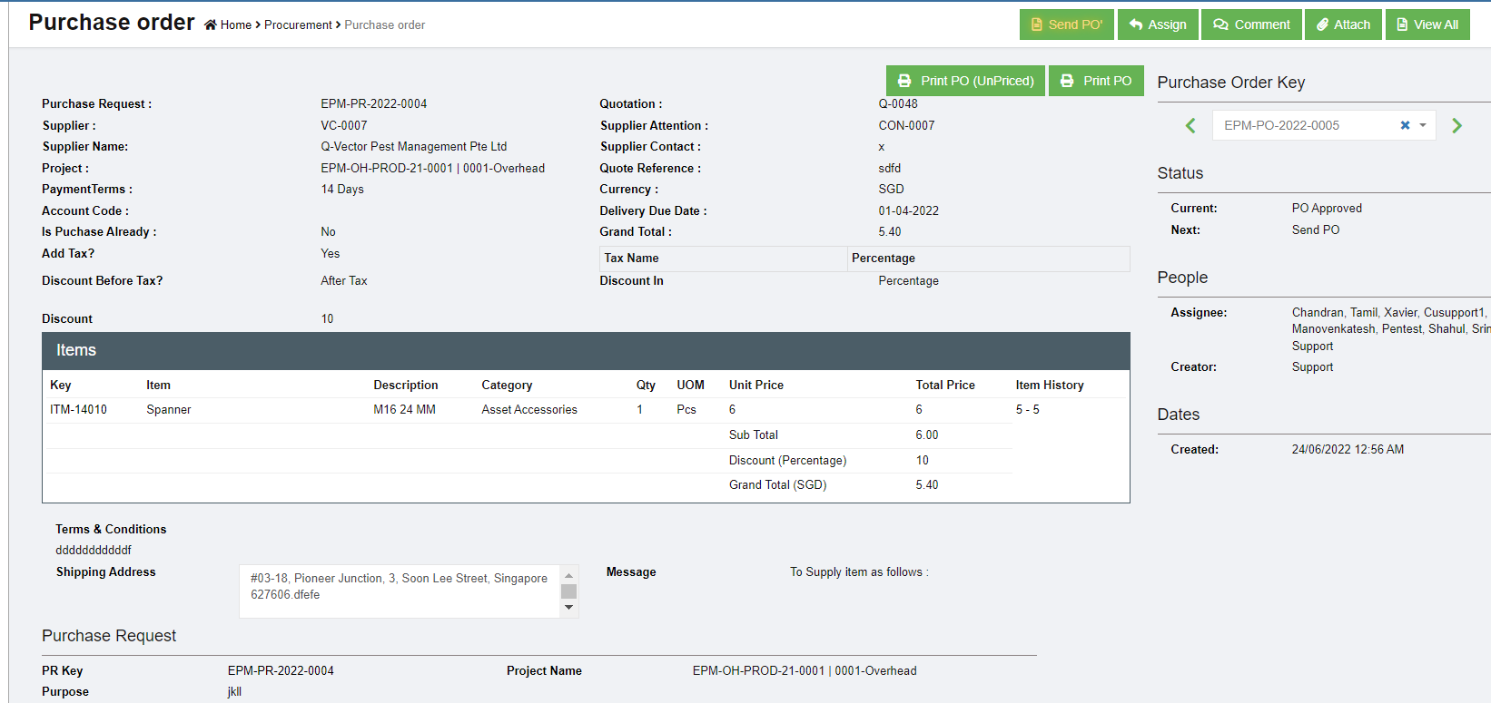The image size is (1491, 703).
Task: Click the View All button
Action: (1427, 24)
